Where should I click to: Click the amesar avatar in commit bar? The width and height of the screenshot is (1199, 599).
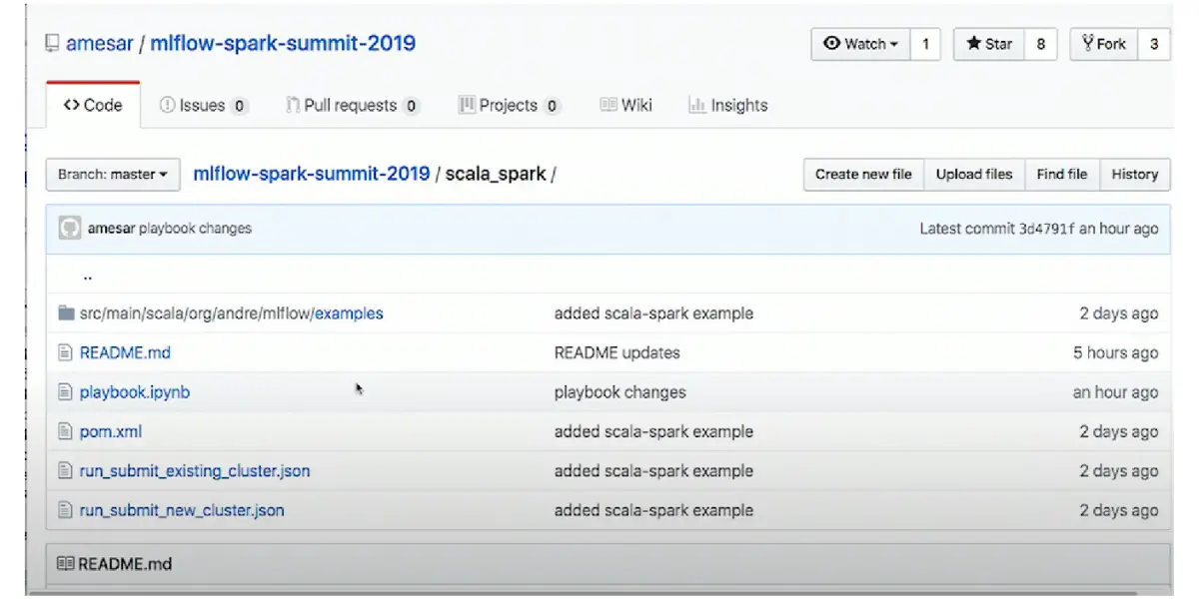[69, 229]
